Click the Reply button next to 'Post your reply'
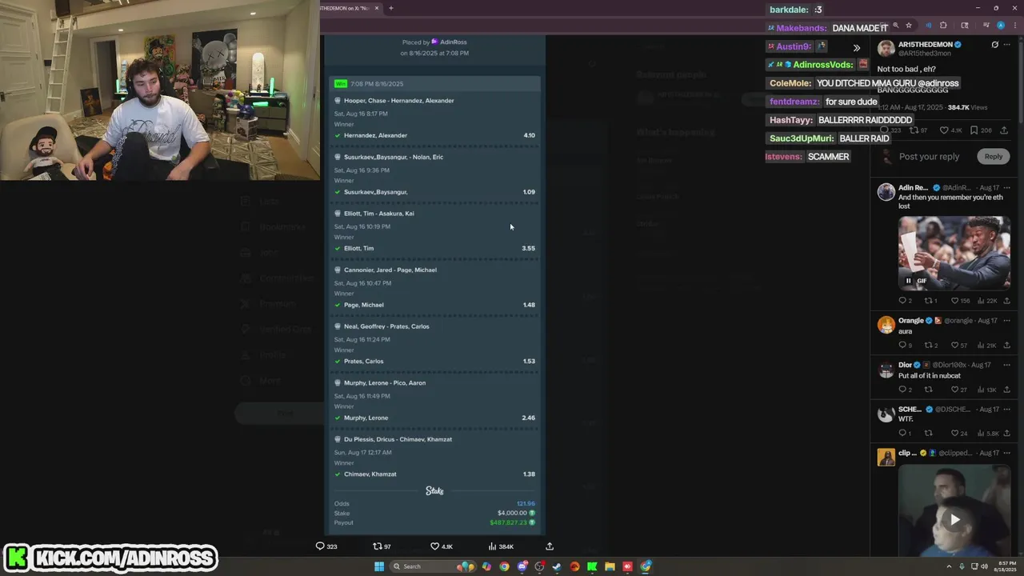This screenshot has width=1024, height=576. coord(993,157)
